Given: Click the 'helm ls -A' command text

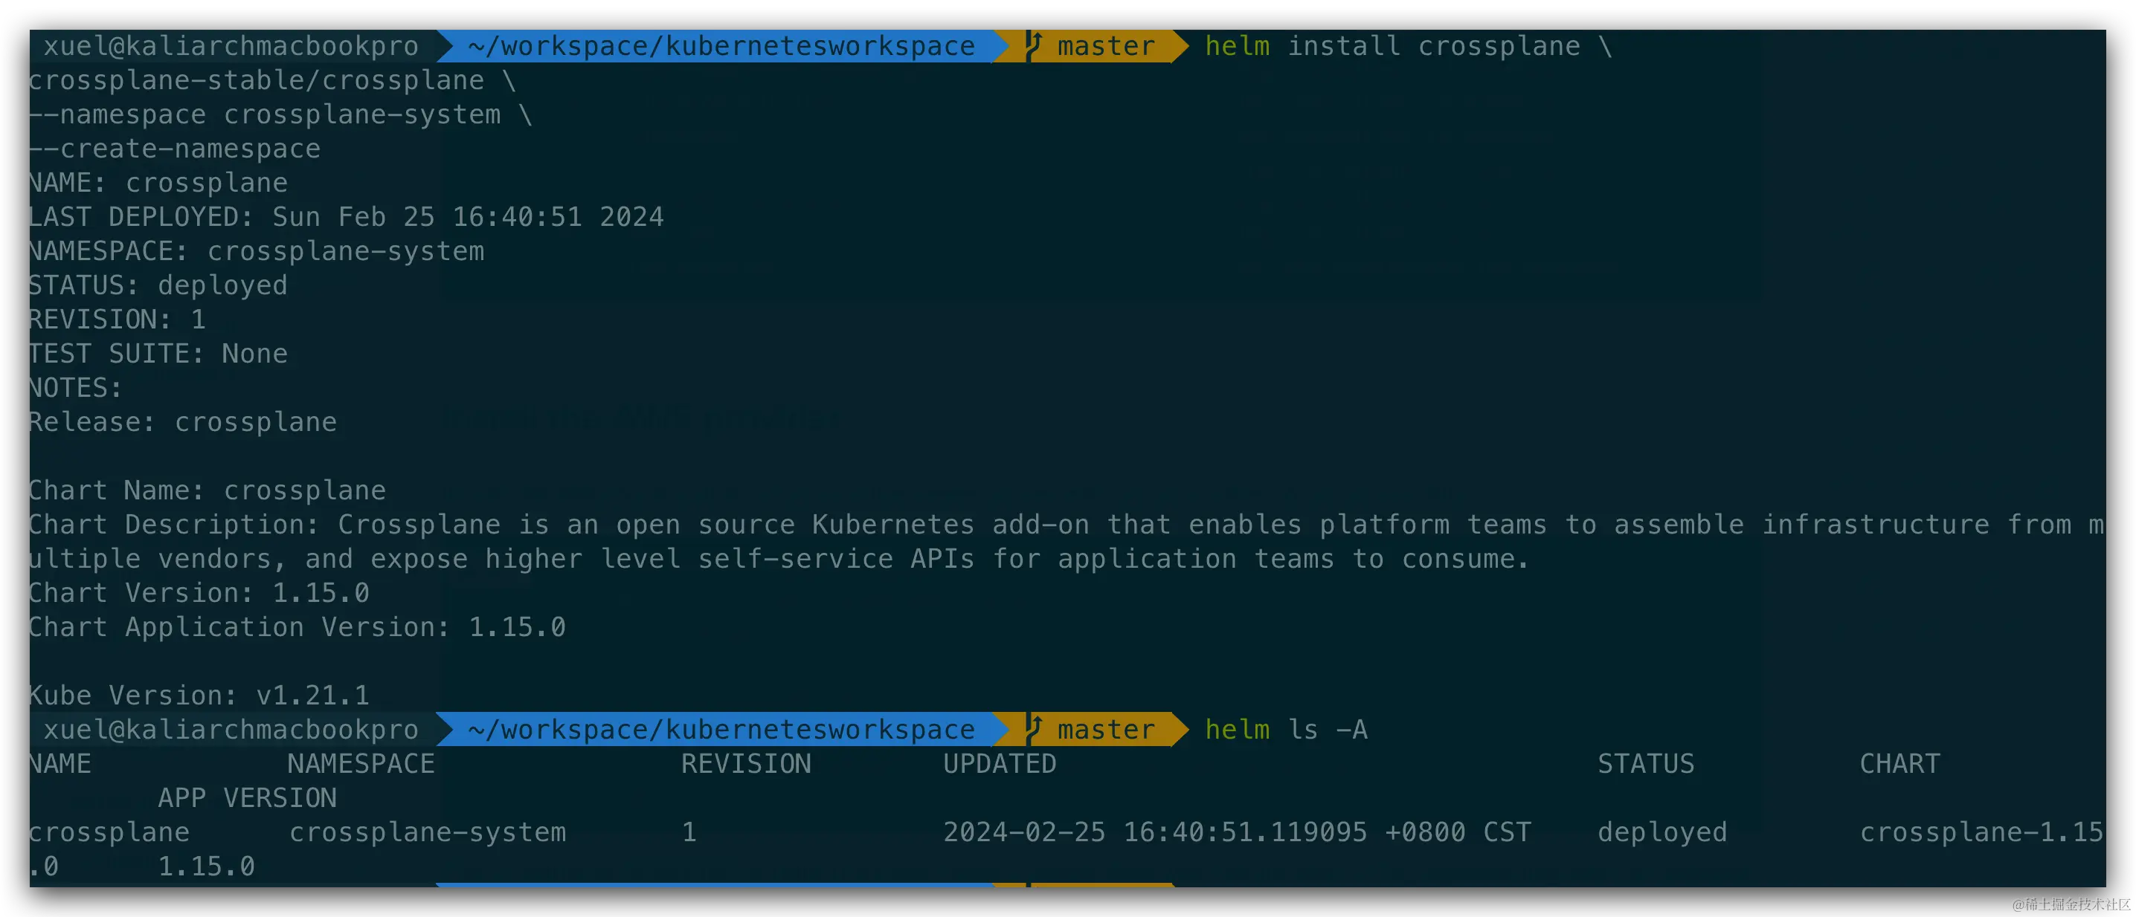Looking at the screenshot, I should click(1286, 729).
